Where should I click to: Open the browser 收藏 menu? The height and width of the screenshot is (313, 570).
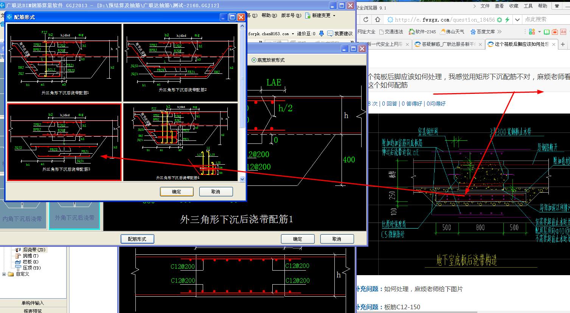pos(514,6)
